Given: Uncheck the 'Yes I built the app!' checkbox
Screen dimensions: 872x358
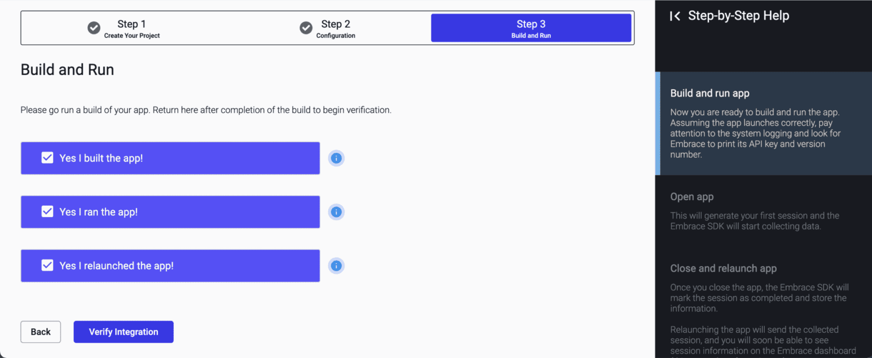Looking at the screenshot, I should click(47, 158).
